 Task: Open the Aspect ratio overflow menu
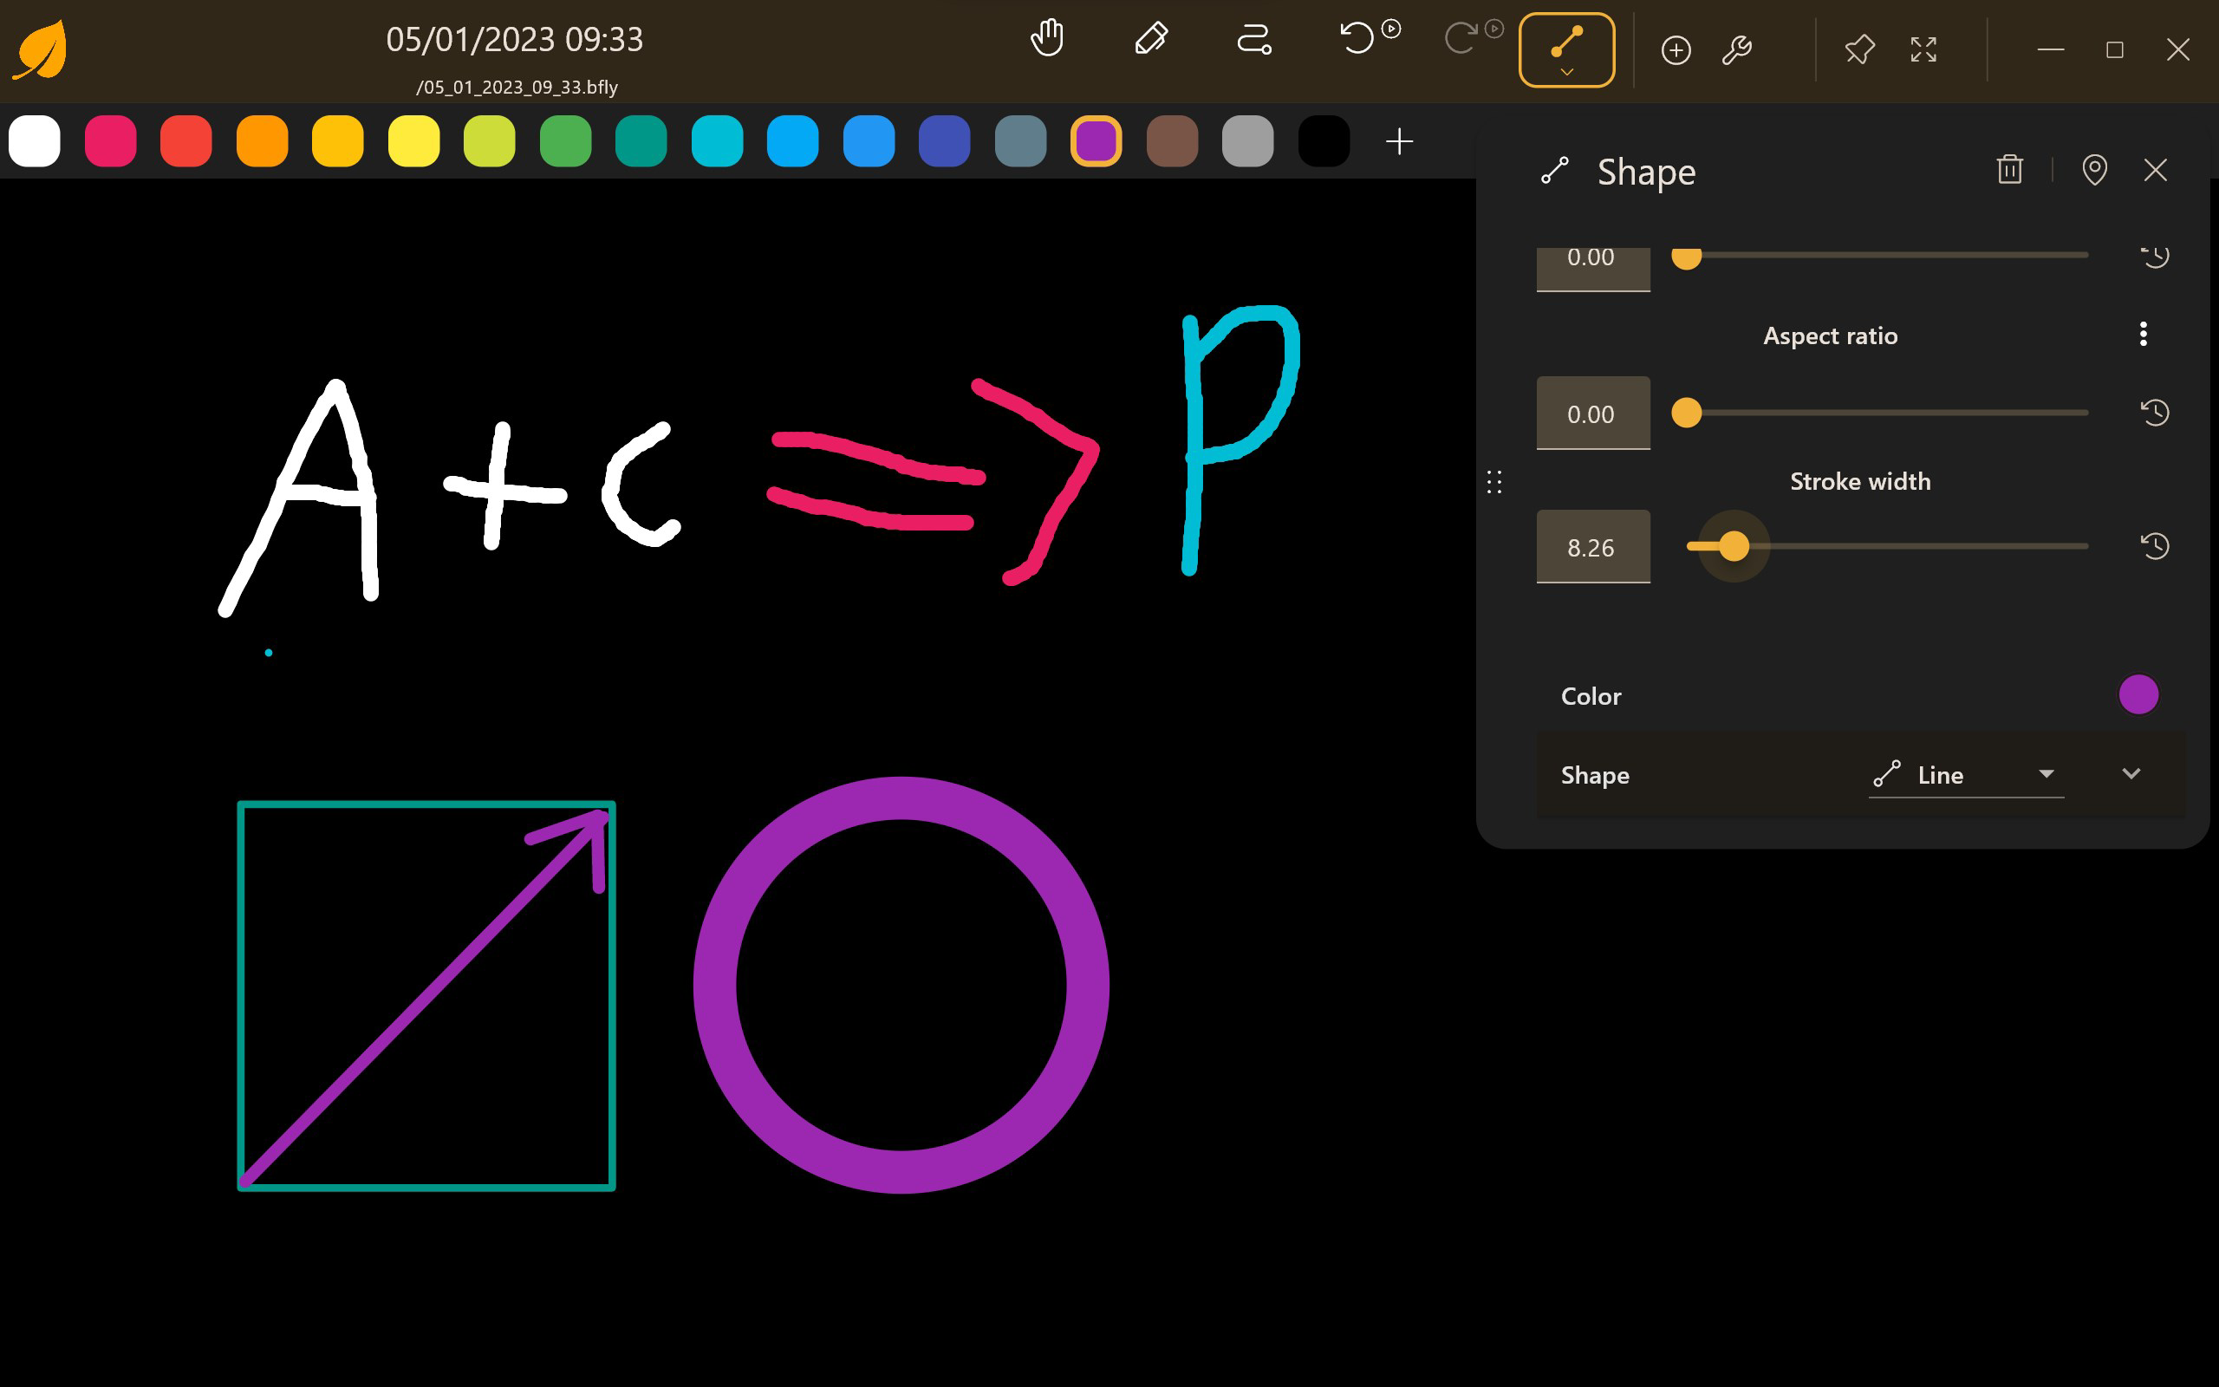[x=2143, y=334]
